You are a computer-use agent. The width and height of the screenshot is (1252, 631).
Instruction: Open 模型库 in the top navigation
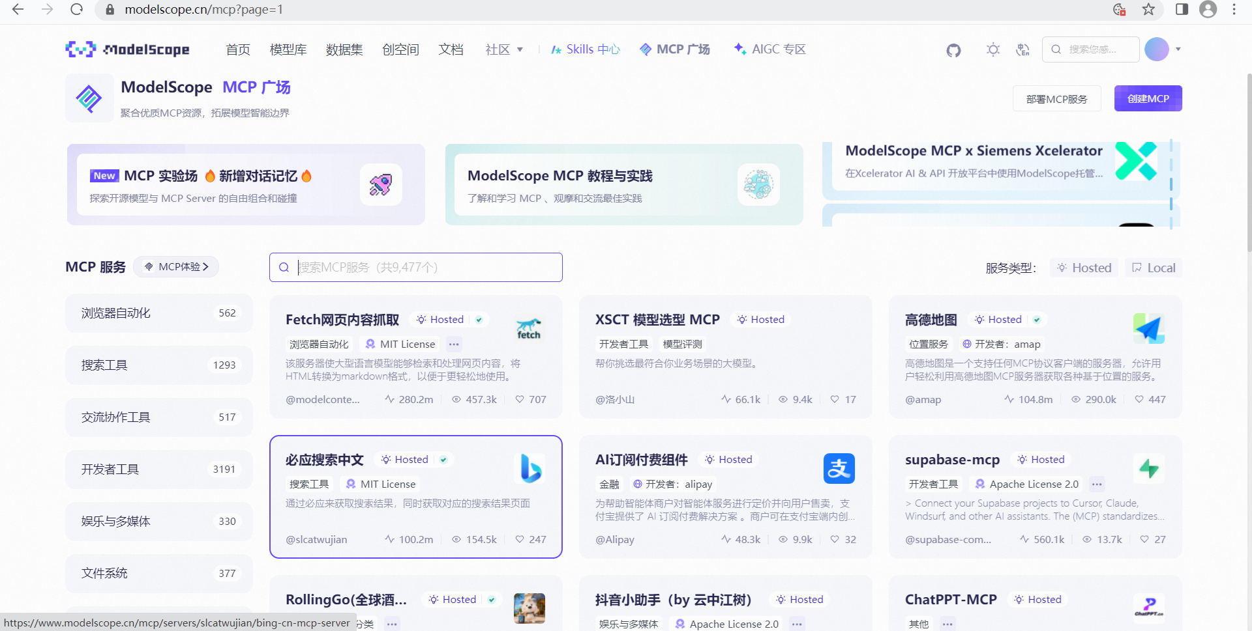pos(288,49)
